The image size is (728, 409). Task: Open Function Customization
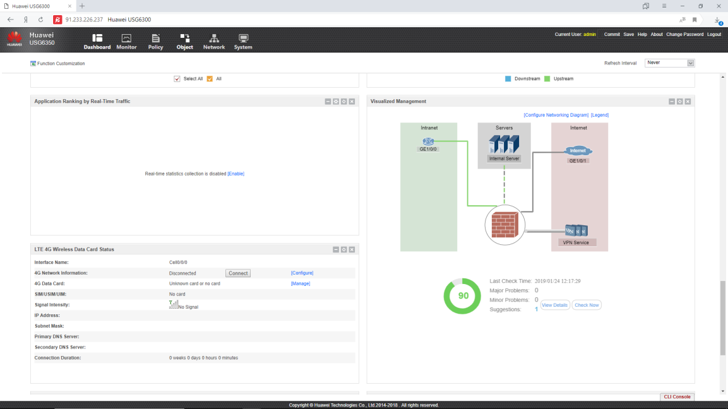click(57, 64)
